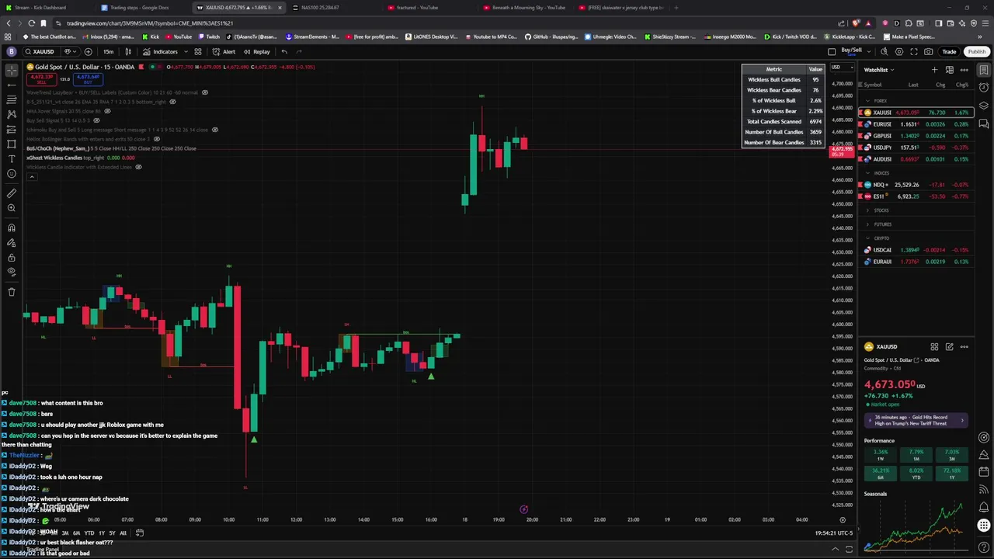The width and height of the screenshot is (994, 559).
Task: Switch to Stream - Kick Dashboard browser tab
Action: [x=47, y=8]
